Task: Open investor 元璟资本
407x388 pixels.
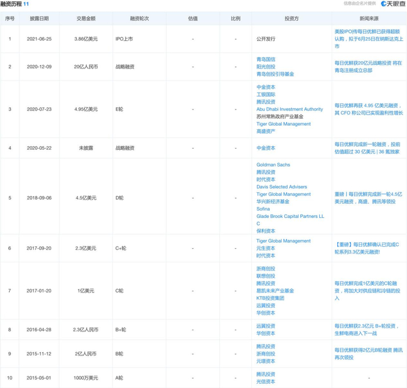Action: 266,361
